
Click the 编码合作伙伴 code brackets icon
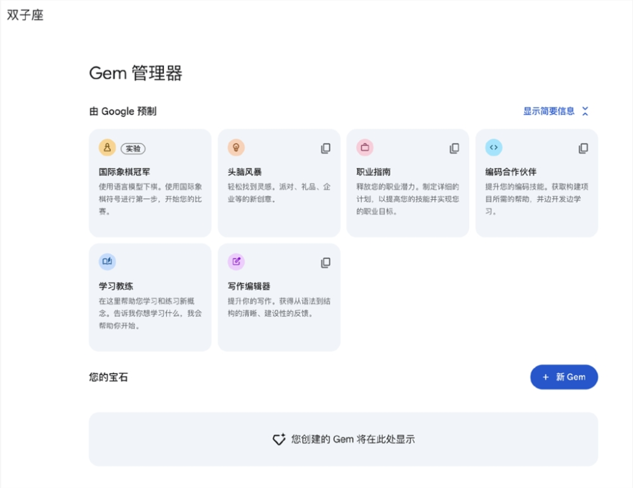coord(494,147)
